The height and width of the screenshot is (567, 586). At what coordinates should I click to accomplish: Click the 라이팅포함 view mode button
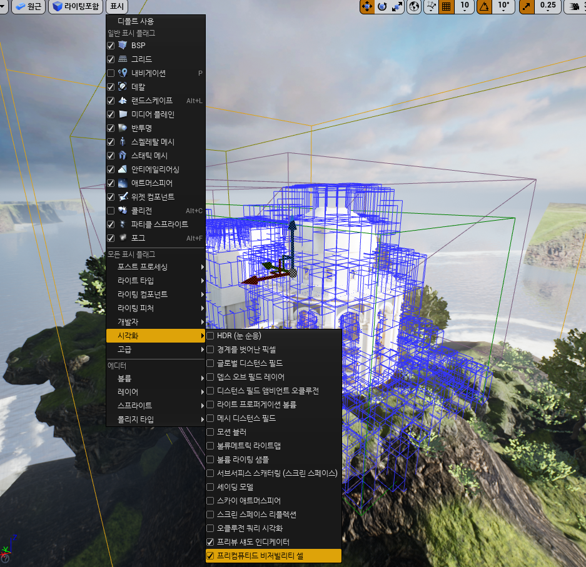(x=76, y=6)
